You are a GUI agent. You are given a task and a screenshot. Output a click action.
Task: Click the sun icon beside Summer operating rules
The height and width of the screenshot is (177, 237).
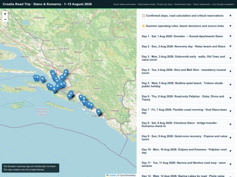[x=143, y=26]
